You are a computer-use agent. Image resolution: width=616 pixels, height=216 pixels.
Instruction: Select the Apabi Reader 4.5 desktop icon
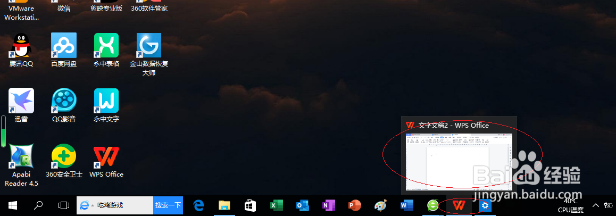click(21, 165)
